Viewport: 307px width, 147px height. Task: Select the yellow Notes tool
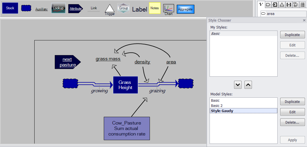155,8
